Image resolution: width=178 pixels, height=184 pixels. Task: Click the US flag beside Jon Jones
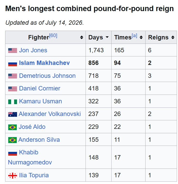tap(13, 51)
